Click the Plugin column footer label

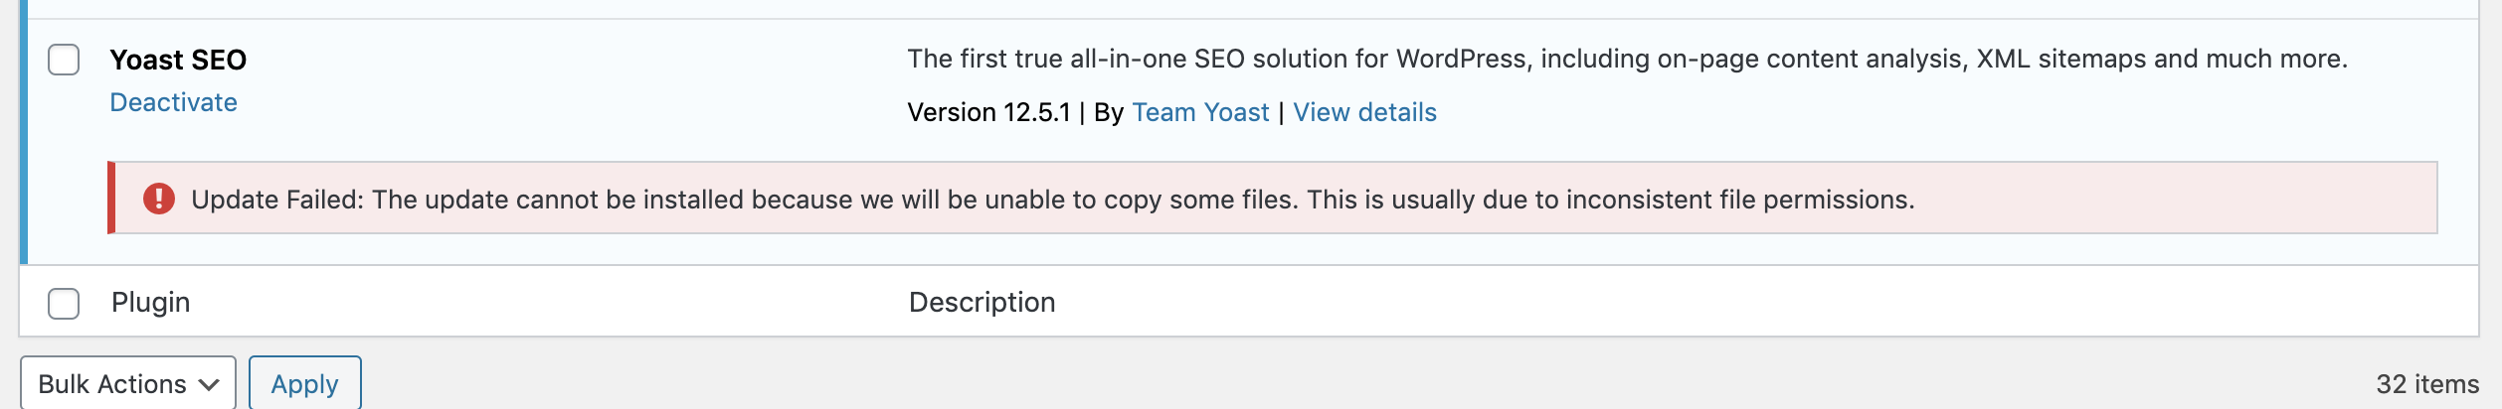(x=150, y=302)
